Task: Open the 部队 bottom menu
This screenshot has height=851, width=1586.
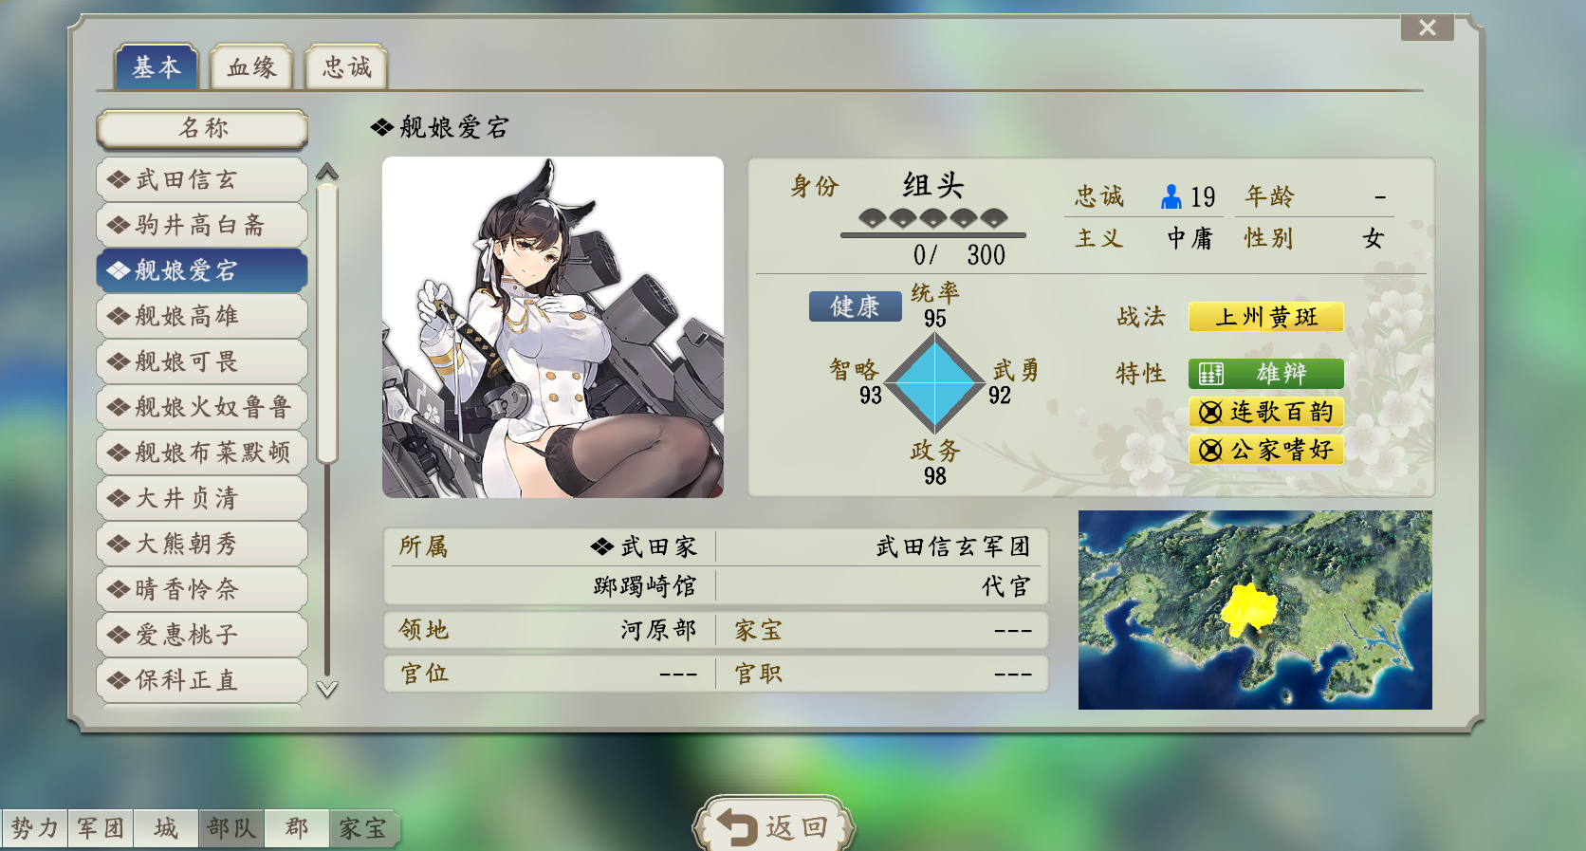Action: pyautogui.click(x=231, y=828)
